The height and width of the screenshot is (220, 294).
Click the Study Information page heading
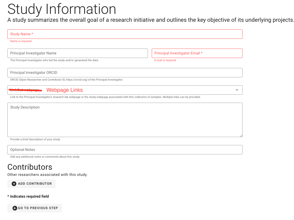click(x=62, y=9)
